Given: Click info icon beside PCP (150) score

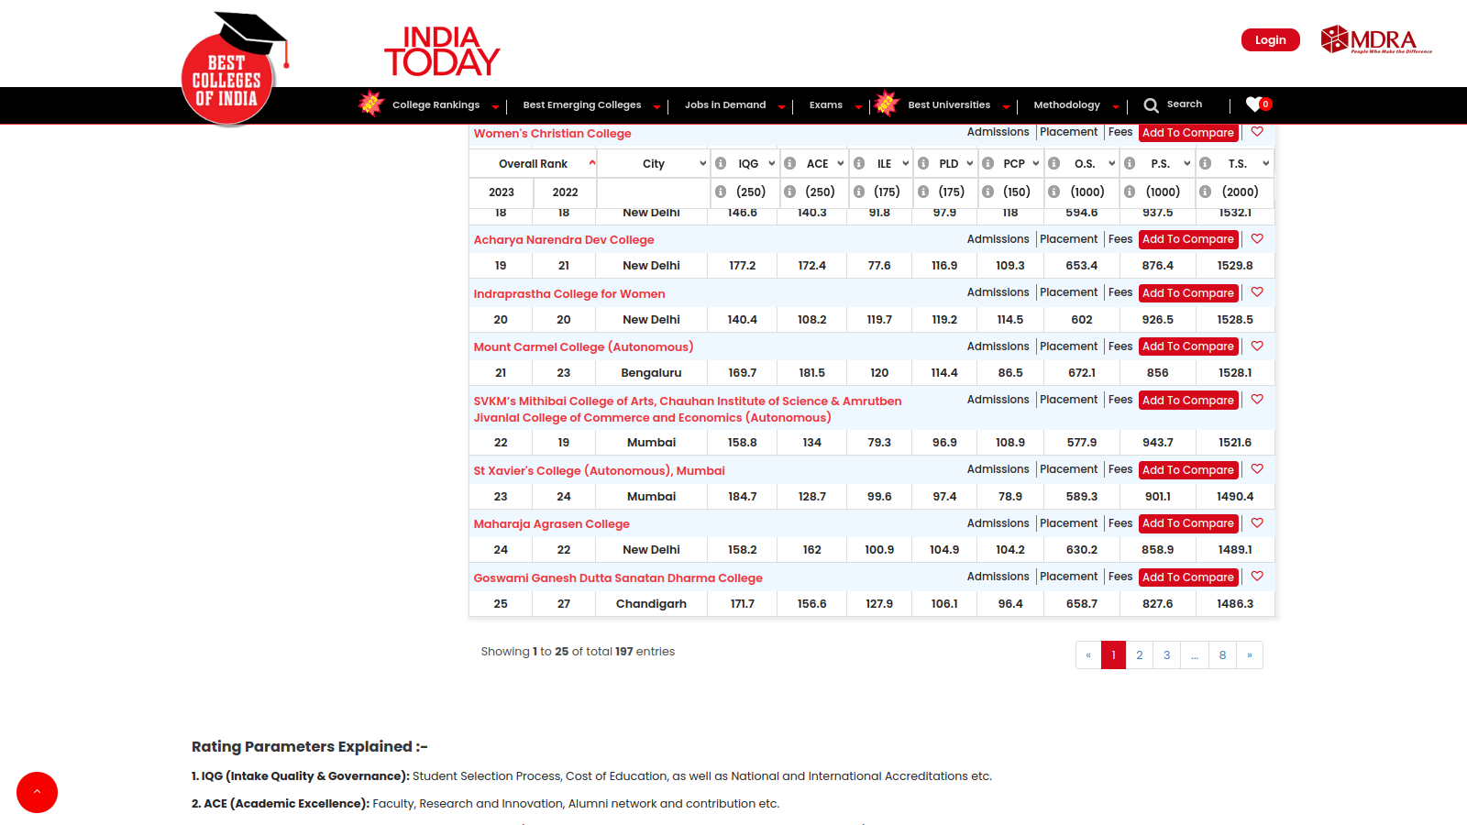Looking at the screenshot, I should click(987, 192).
